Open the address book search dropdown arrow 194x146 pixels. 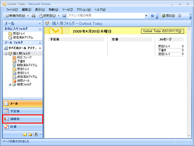(x=146, y=16)
